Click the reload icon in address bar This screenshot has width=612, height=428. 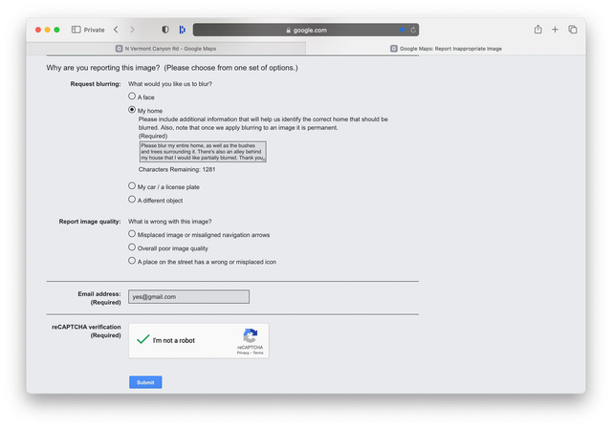click(x=413, y=30)
